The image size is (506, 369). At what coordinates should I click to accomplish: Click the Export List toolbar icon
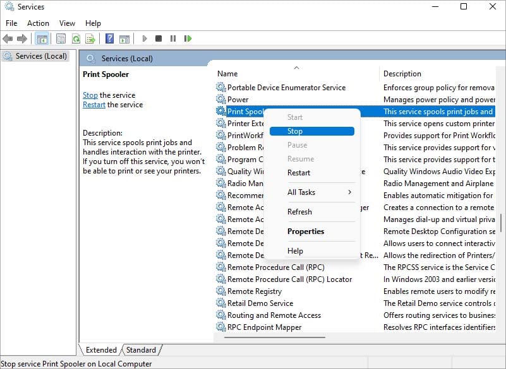90,38
